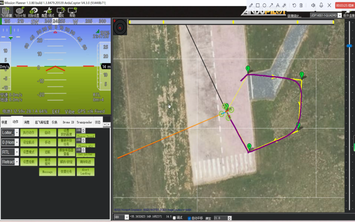Switch to the 消息 messages tab
Viewport: 355px width, 222px height.
(27, 122)
